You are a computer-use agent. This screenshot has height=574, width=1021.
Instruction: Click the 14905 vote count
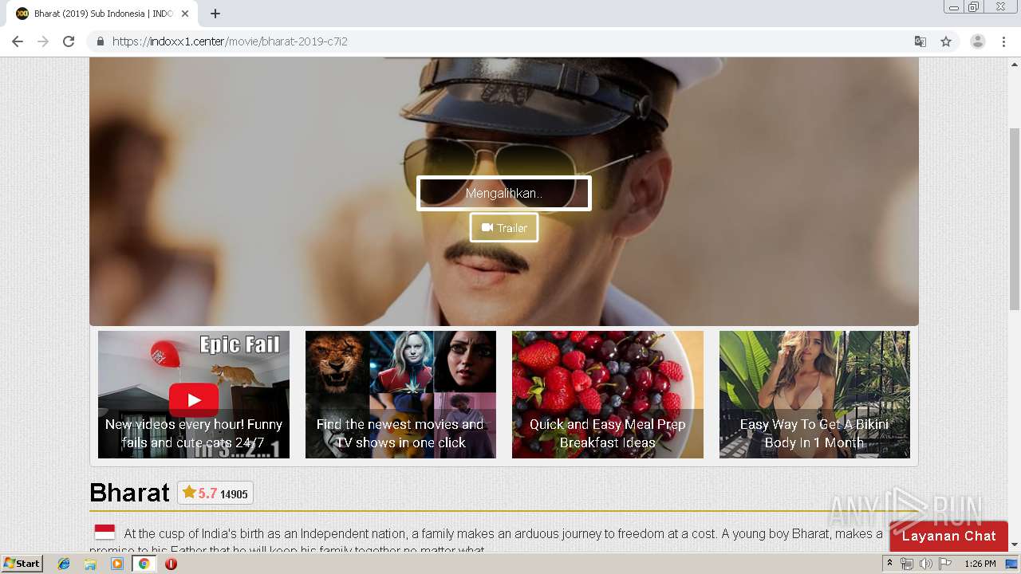click(234, 494)
